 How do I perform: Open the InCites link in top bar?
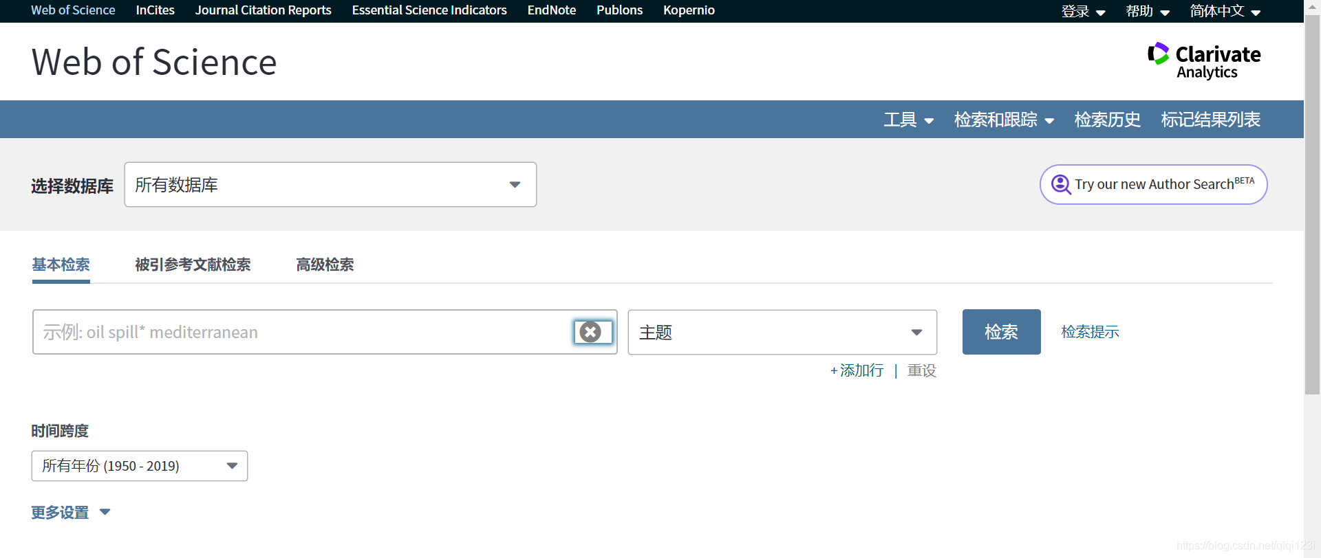click(x=155, y=10)
